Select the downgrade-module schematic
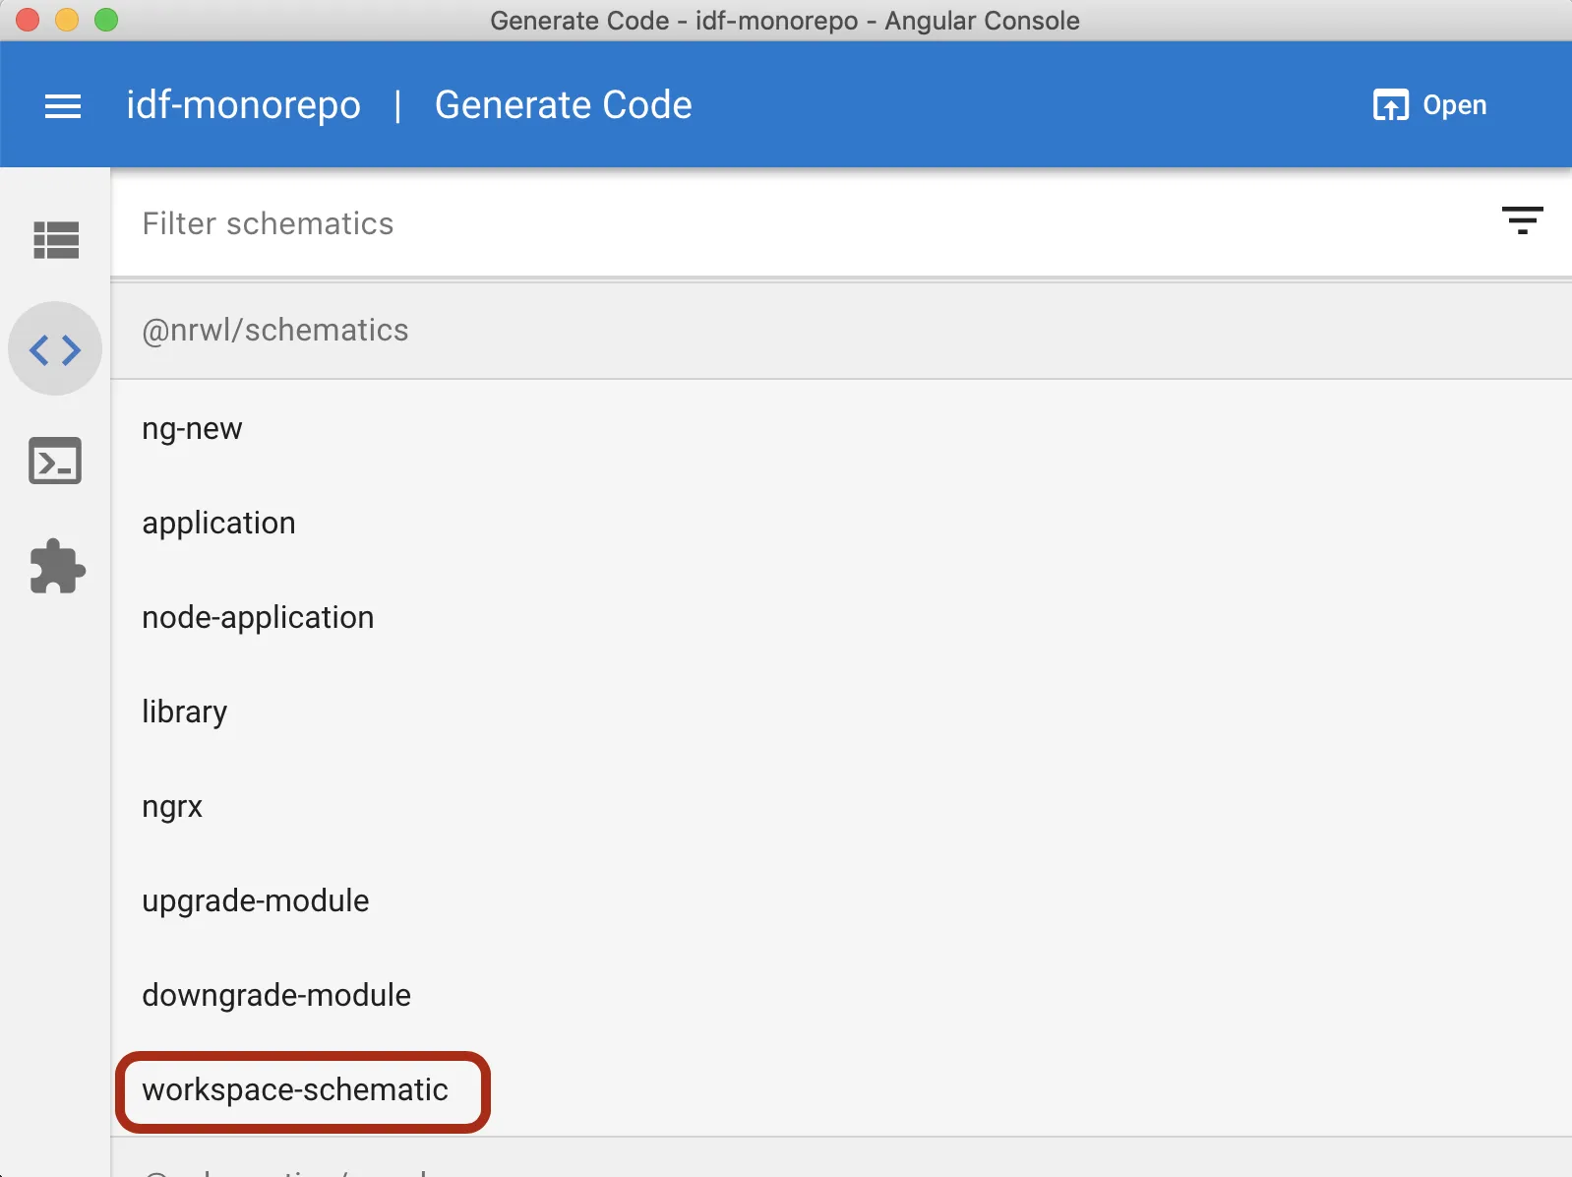Image resolution: width=1572 pixels, height=1177 pixels. point(276,996)
